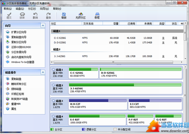This screenshot has width=189, height=134.
Task: Sort by the 状态 column header
Action: click(x=172, y=24)
